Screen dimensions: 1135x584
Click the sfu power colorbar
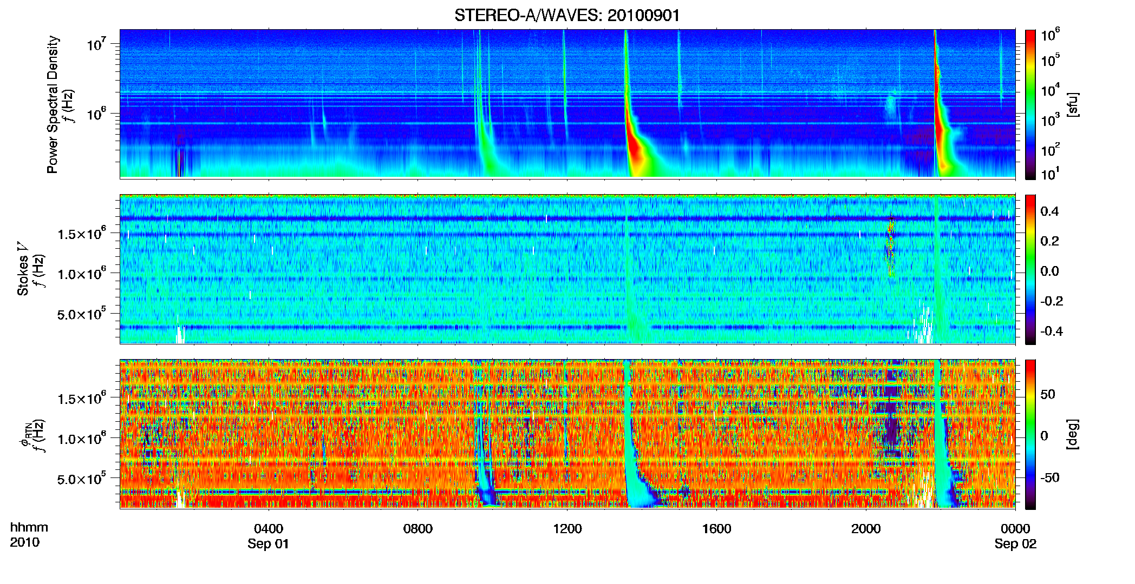tap(1030, 104)
